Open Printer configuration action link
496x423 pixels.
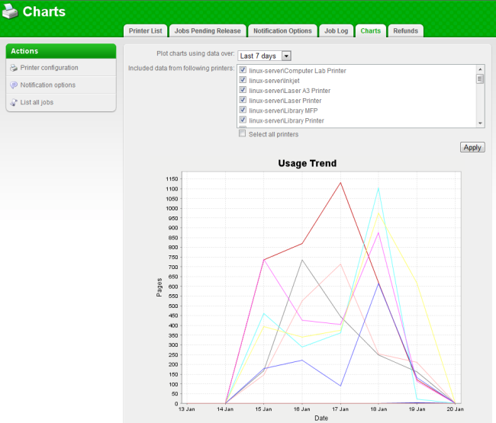point(49,68)
